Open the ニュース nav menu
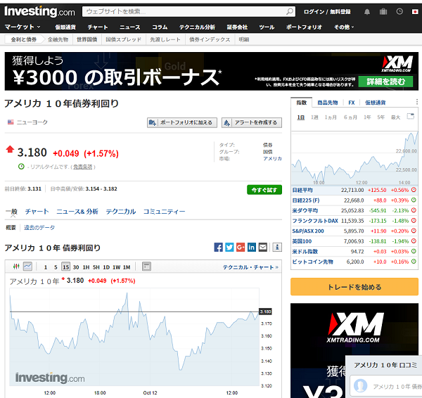This screenshot has height=398, width=422. pos(130,27)
